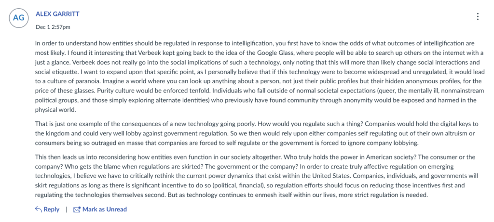Click the paragraph starting 'This then leads us'
The height and width of the screenshot is (222, 494).
(x=241, y=176)
